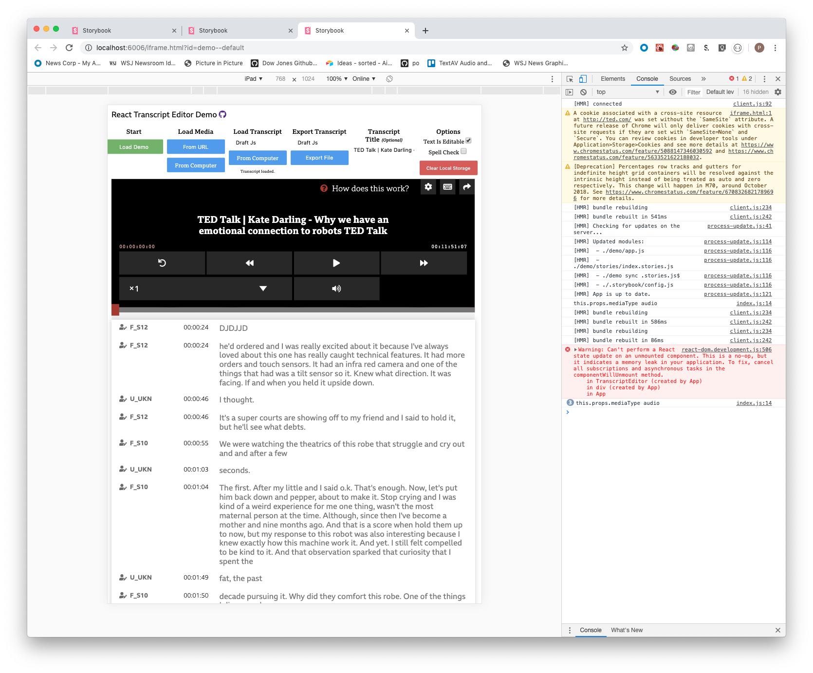Click the live expression eye icon

click(673, 92)
